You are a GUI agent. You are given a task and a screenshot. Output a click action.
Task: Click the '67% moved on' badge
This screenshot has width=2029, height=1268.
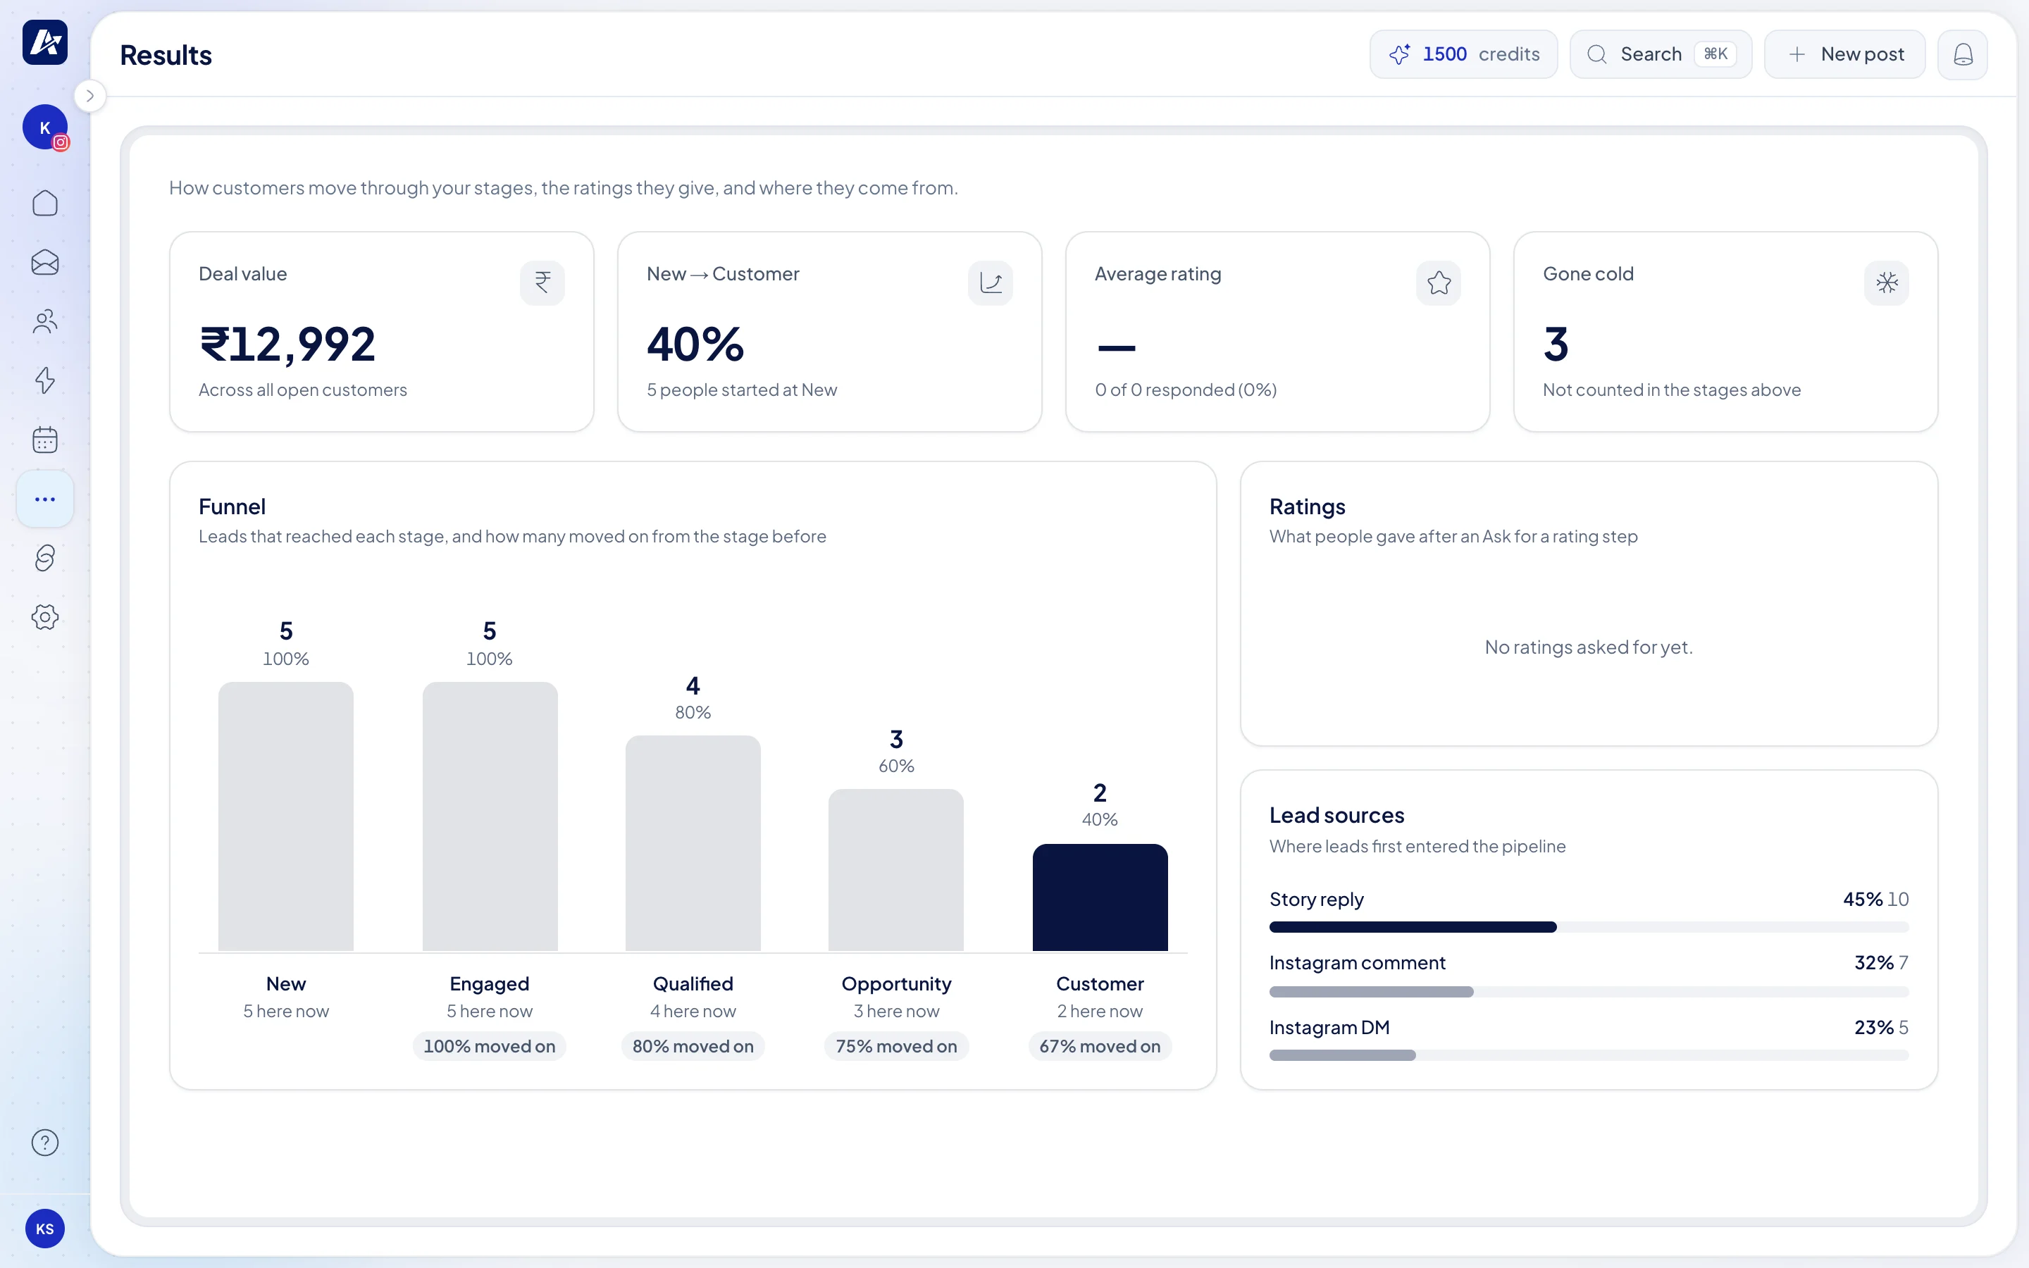click(1100, 1046)
